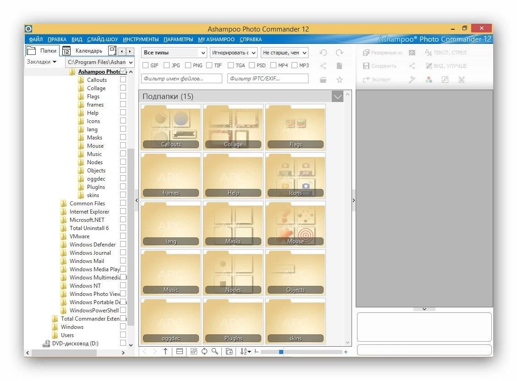Click the Экспорт button

pos(377,80)
